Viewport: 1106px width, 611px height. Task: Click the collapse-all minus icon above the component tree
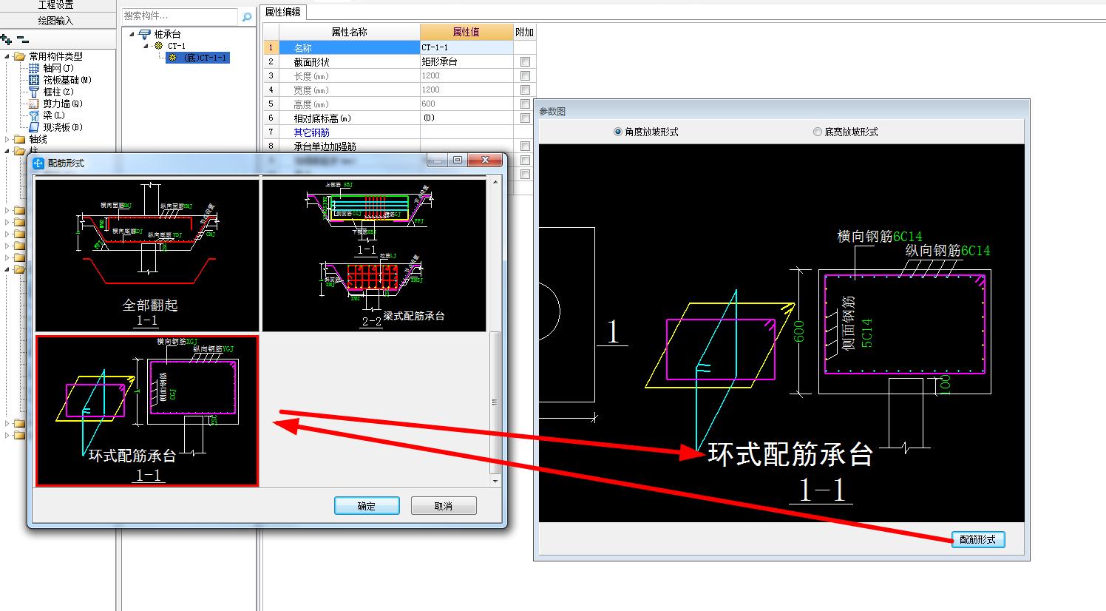point(23,40)
